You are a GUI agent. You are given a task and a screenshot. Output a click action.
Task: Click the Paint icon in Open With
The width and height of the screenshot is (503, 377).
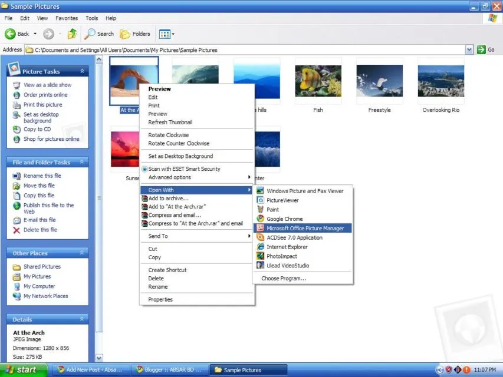click(x=261, y=210)
